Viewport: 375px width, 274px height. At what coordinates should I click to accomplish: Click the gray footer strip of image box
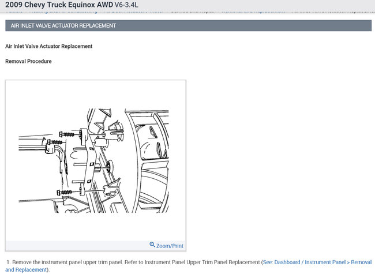[x=96, y=246]
